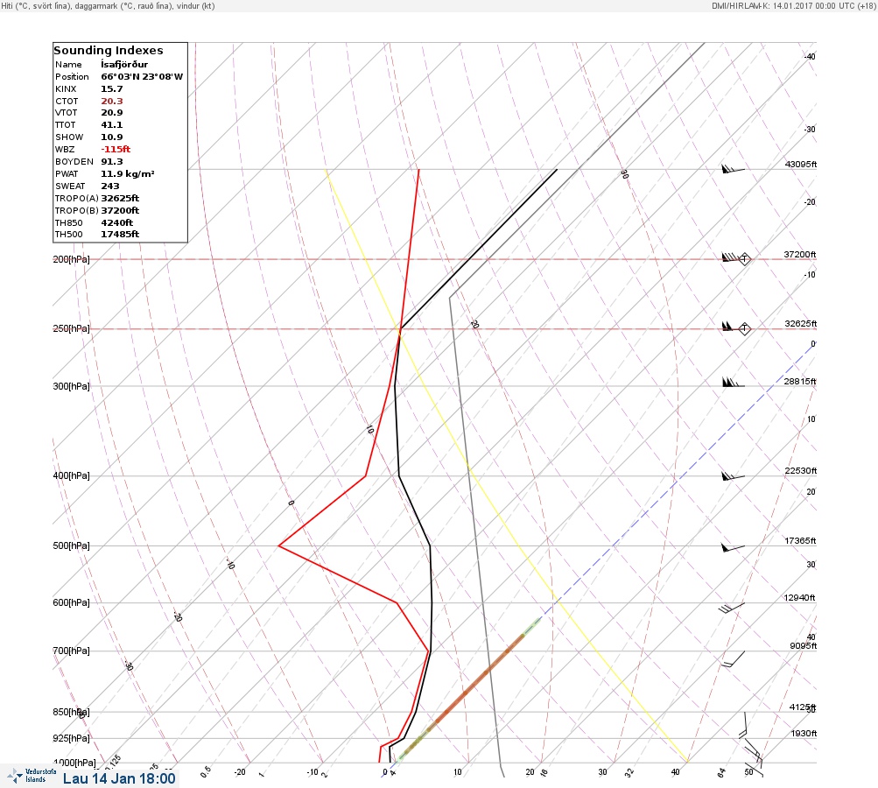Click the 500[hPa] pressure label

[x=71, y=545]
